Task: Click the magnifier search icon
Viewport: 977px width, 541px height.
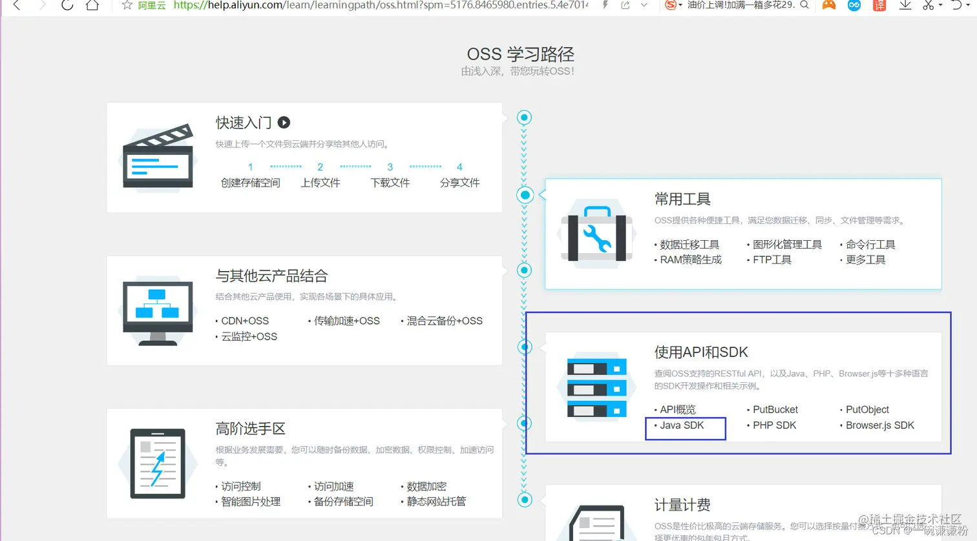Action: 804,5
